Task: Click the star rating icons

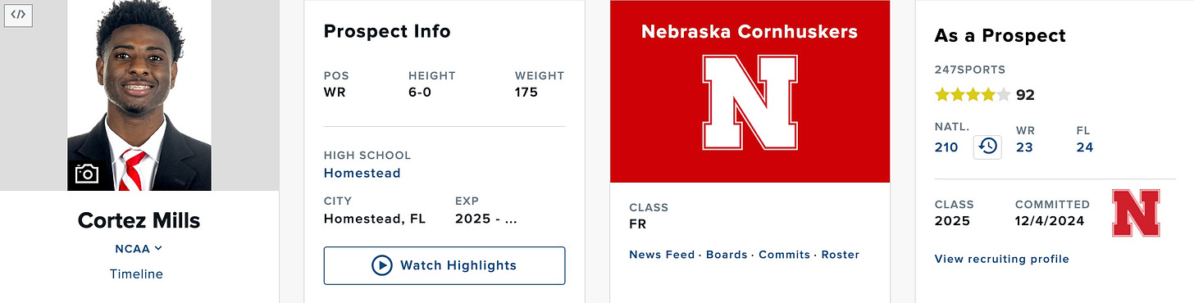Action: [x=973, y=95]
